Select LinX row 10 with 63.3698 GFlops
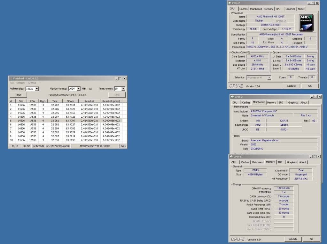Screen dimensions: 327x244 point(65,140)
